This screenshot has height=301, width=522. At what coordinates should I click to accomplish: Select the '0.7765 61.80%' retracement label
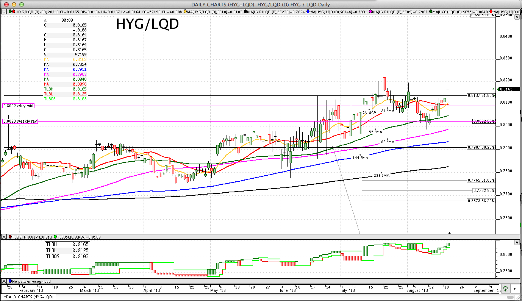[481, 180]
